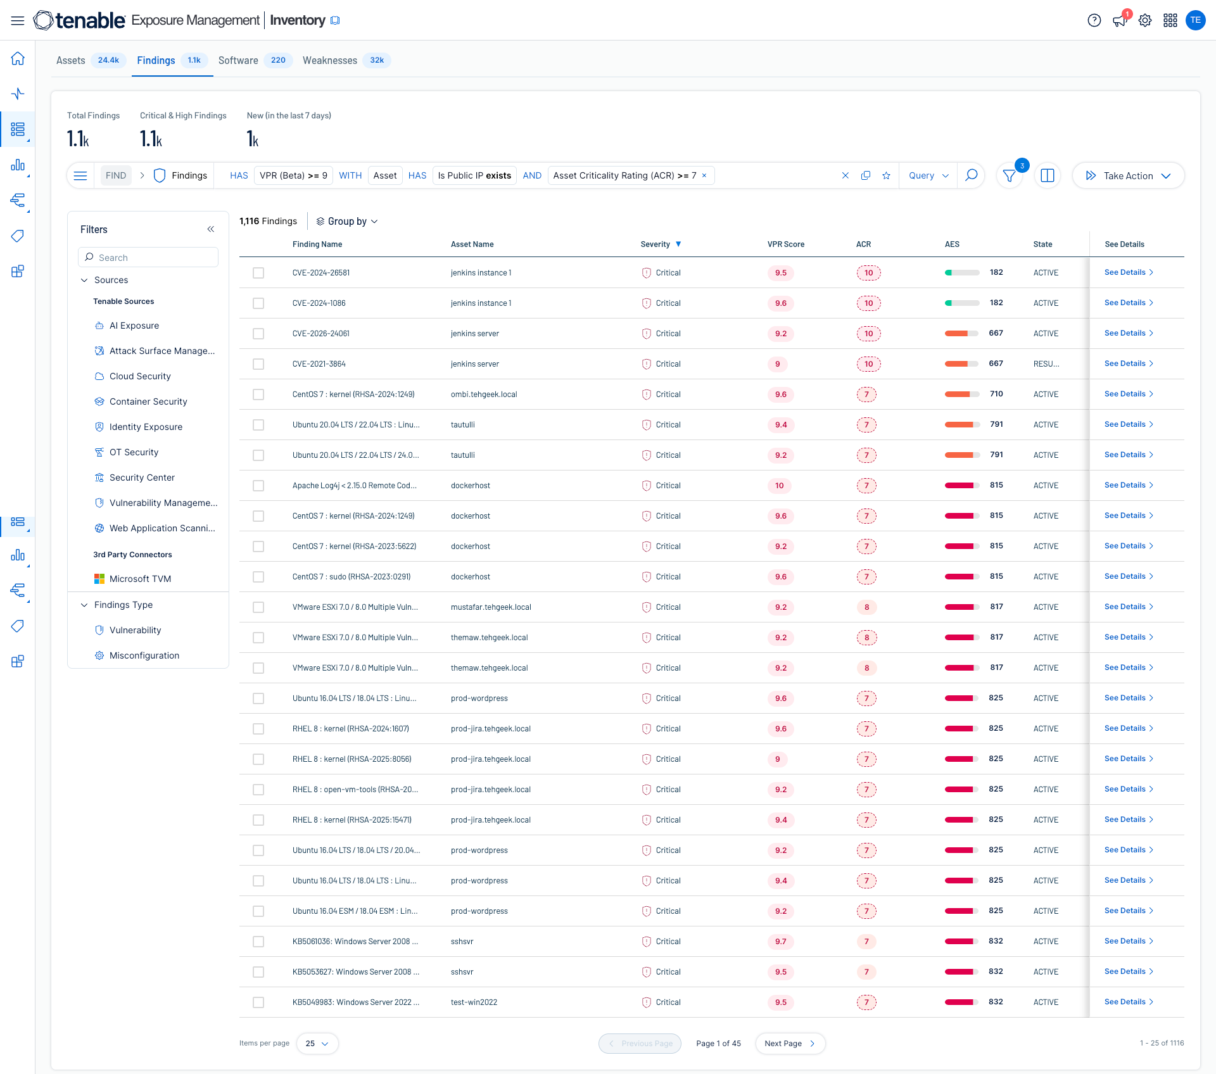Viewport: 1216px width, 1074px height.
Task: Open the announcements megaphone icon
Action: point(1119,20)
